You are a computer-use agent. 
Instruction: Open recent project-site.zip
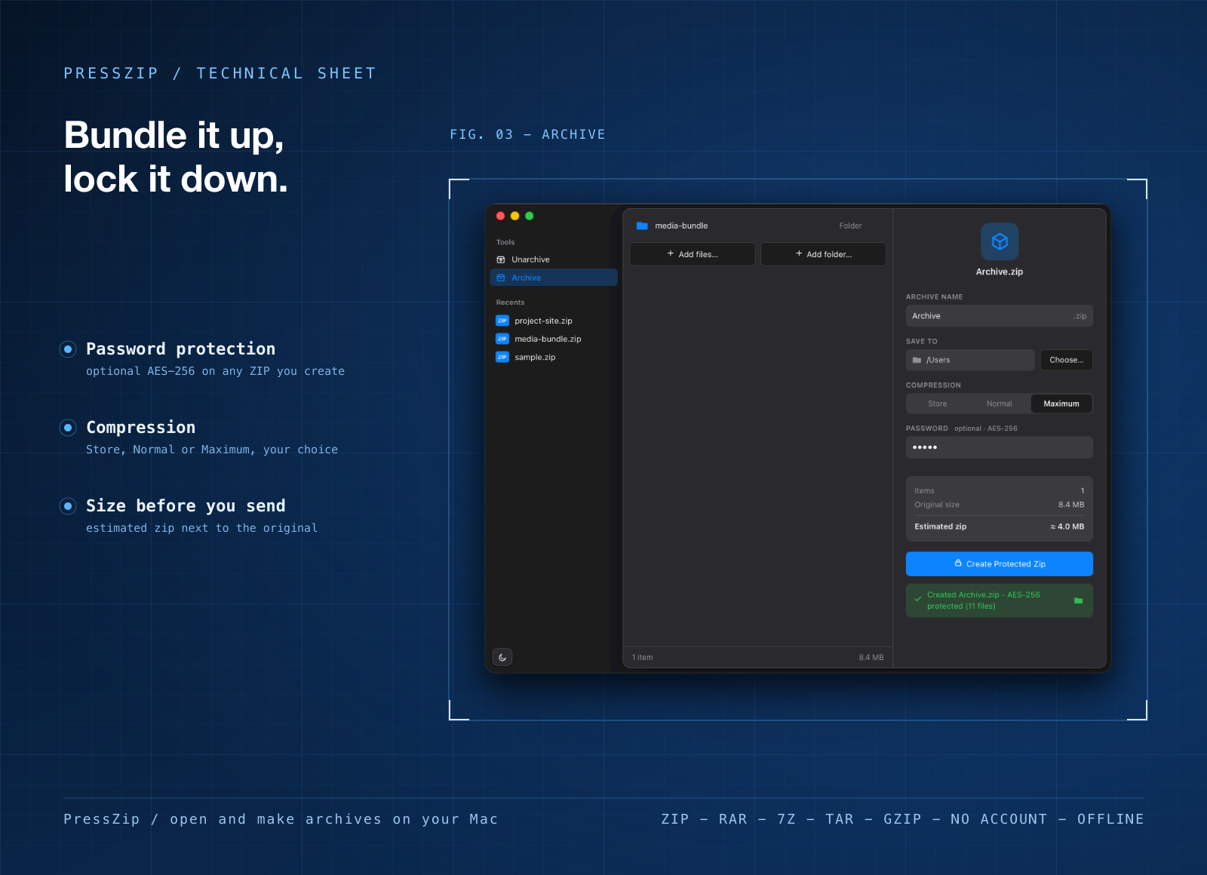click(x=554, y=321)
